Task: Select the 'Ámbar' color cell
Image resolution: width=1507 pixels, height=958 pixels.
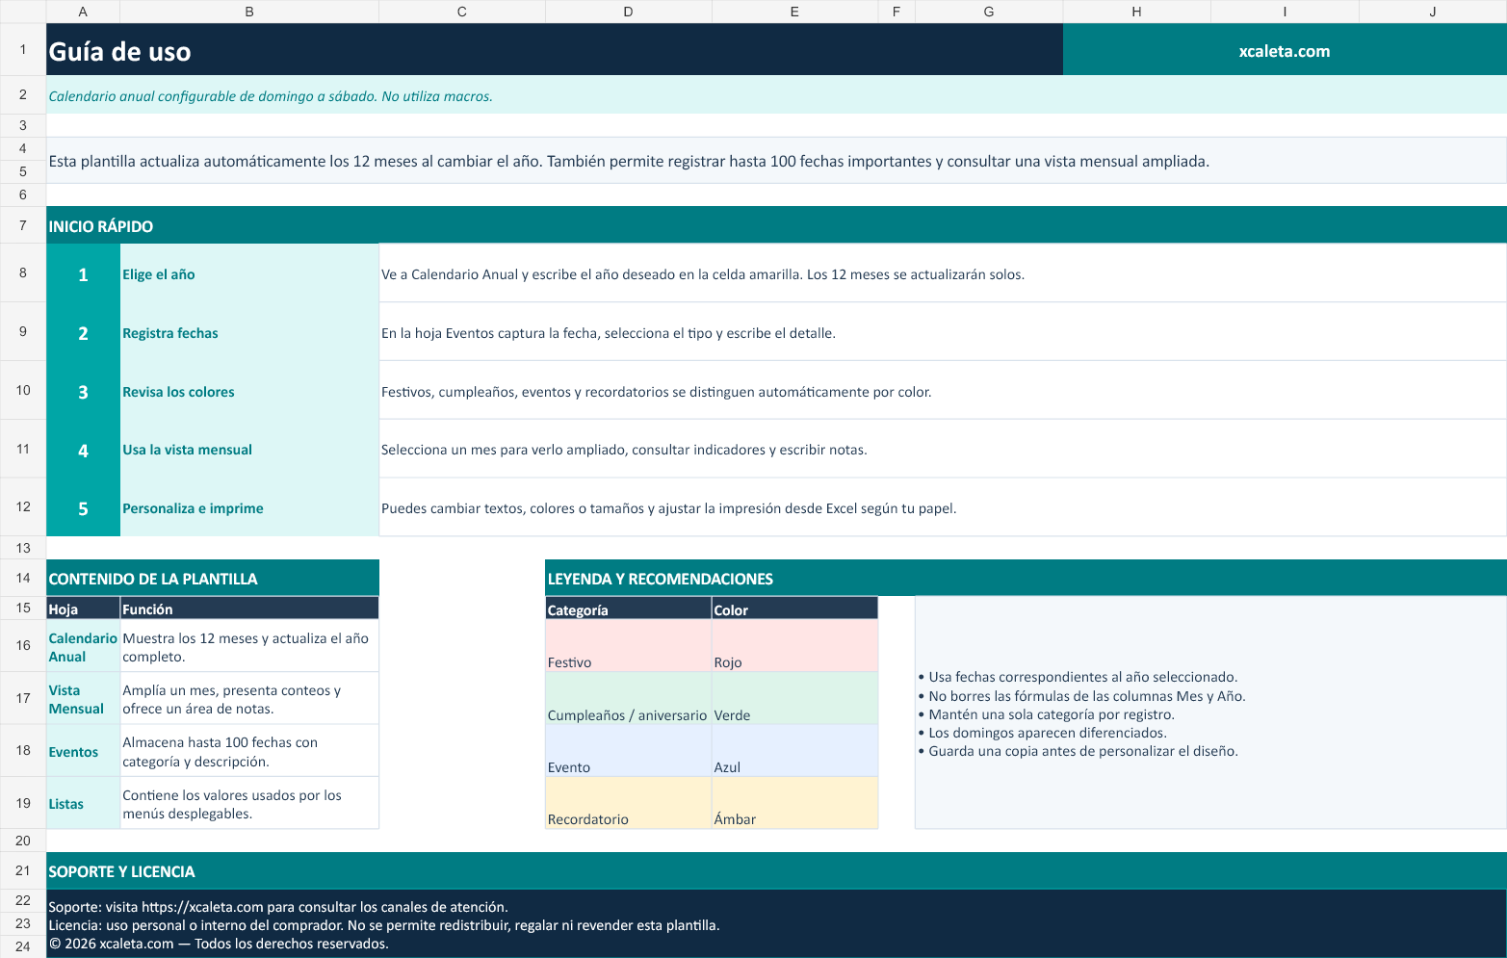Action: point(794,803)
